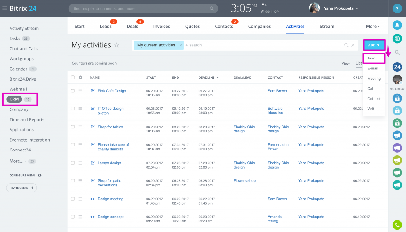This screenshot has width=406, height=232.
Task: Click the purple megaphone icon in right sidebar
Action: 397,148
